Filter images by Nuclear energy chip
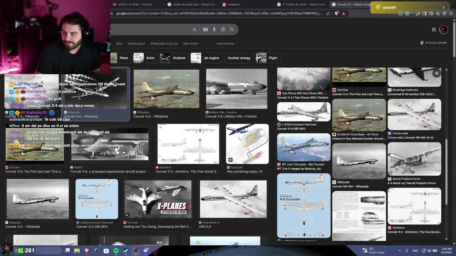Image resolution: width=456 pixels, height=256 pixels. [239, 58]
